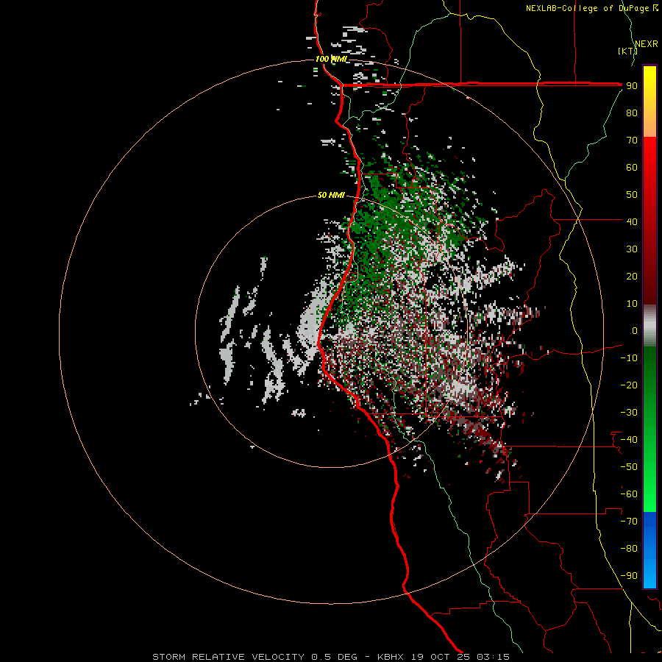This screenshot has width=662, height=662.
Task: Click the "-10" scale label
Action: click(629, 358)
